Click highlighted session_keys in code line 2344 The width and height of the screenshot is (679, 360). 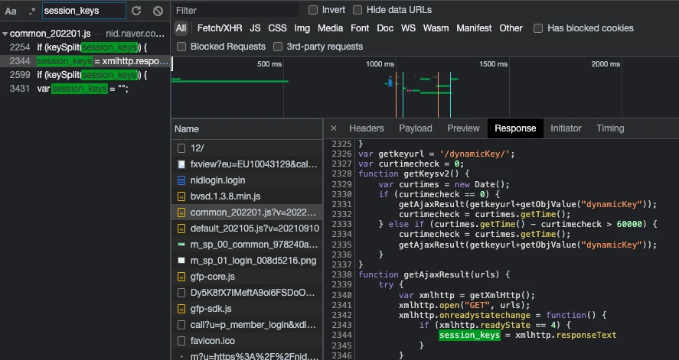click(469, 335)
